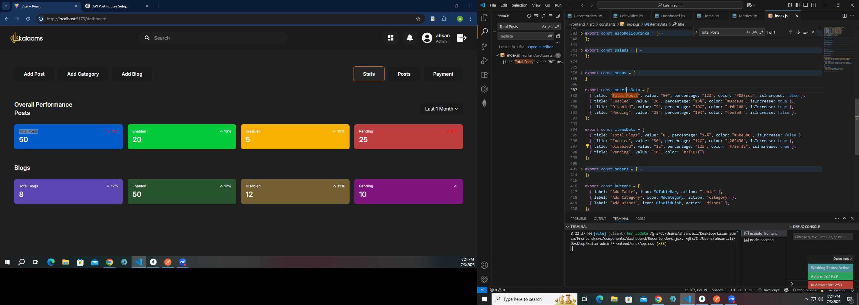
Task: Toggle Match Whole Word in Search panel input
Action: tap(551, 27)
